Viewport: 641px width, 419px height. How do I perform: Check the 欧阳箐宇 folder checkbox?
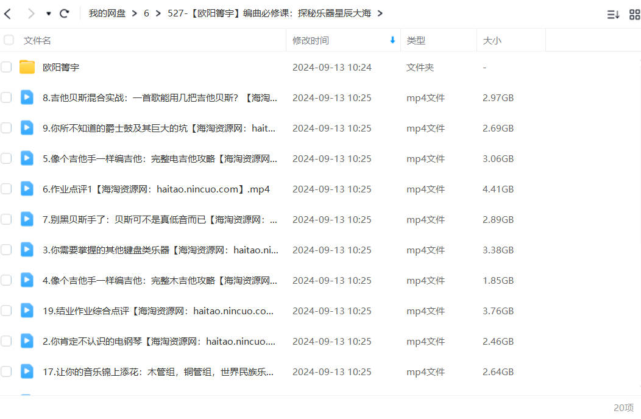6,67
